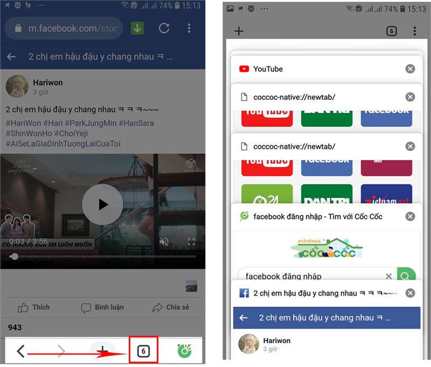
Task: Click the green search button
Action: [406, 274]
